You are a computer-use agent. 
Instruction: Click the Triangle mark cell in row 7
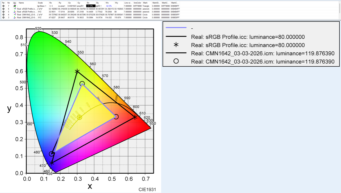point(147,6)
